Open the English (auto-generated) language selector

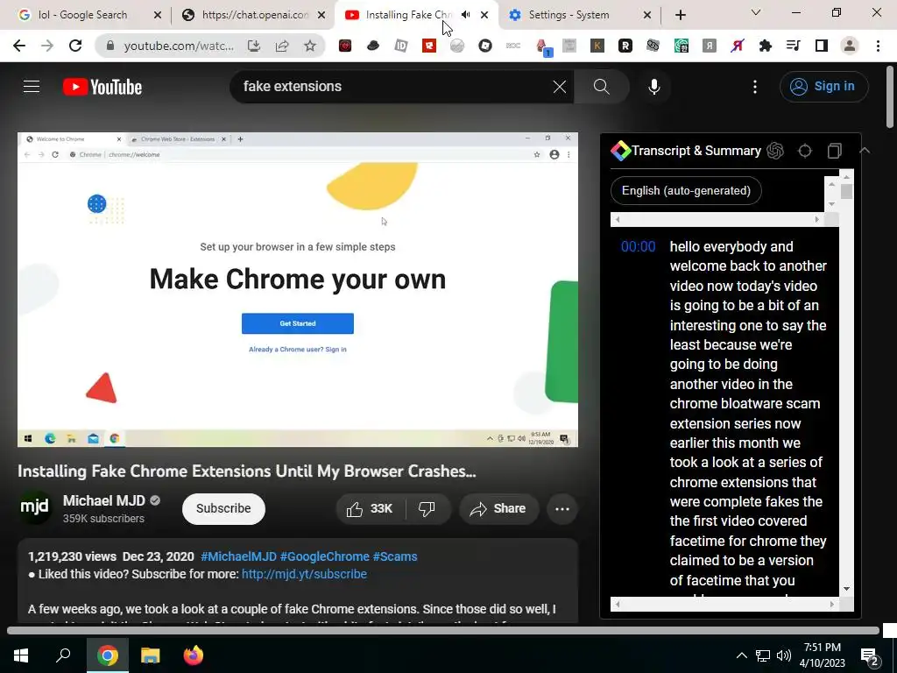coord(686,190)
